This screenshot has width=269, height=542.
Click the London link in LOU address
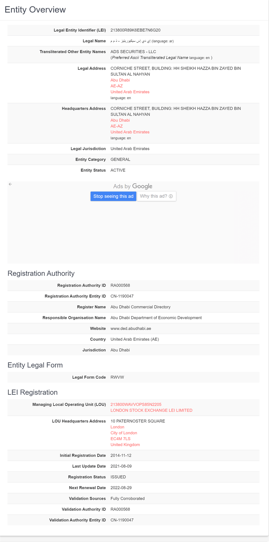point(117,427)
